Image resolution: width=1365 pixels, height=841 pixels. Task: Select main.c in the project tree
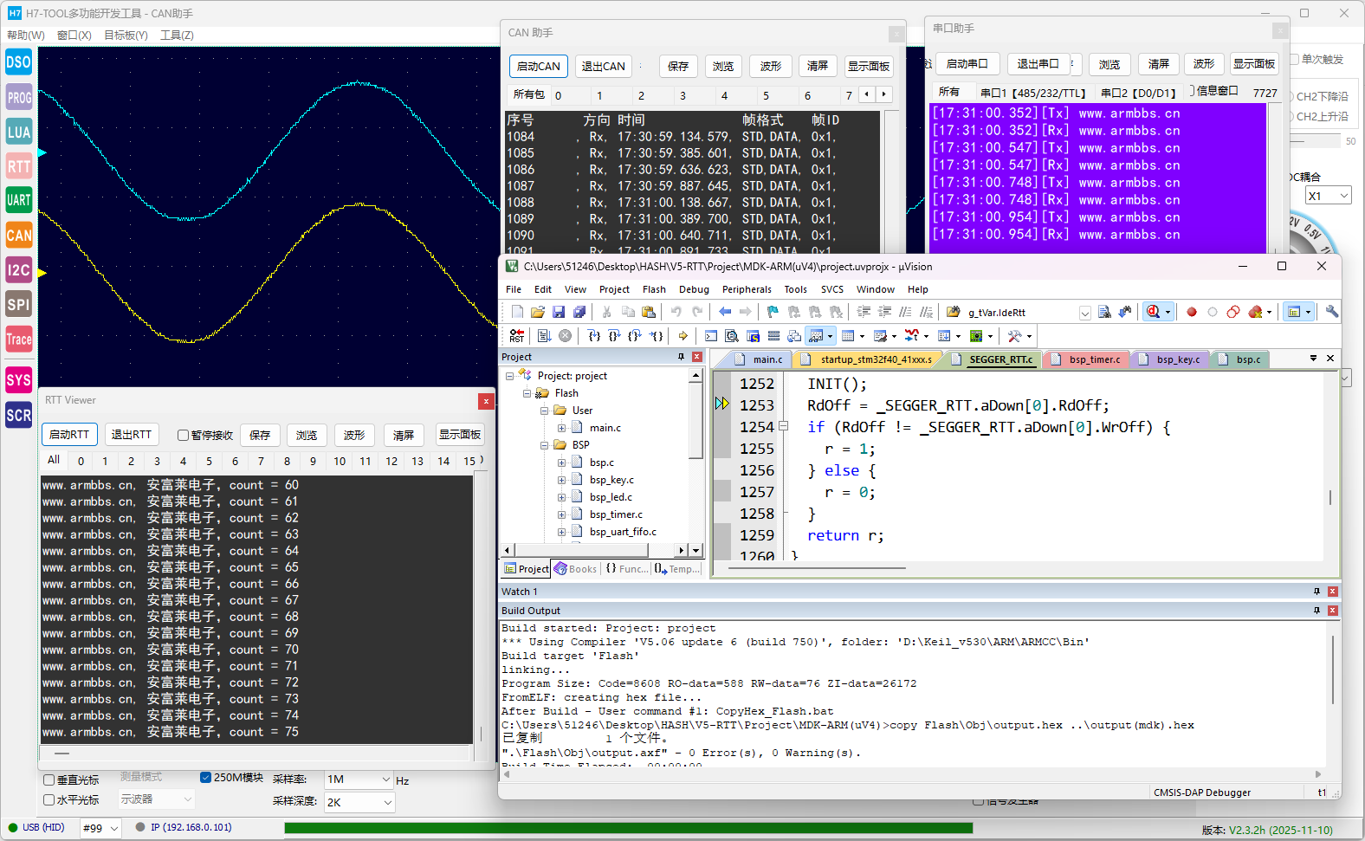click(605, 428)
